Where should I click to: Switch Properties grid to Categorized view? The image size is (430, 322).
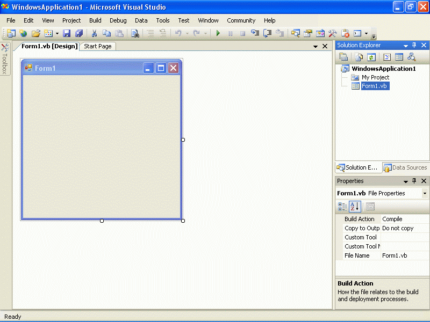(x=342, y=207)
